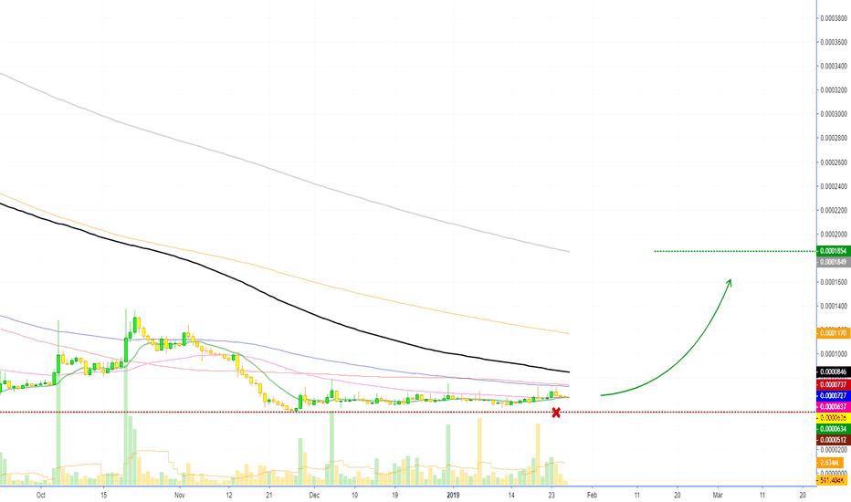Click the green 0.0000634 price label
Viewport: 851px width, 502px height.
(833, 429)
